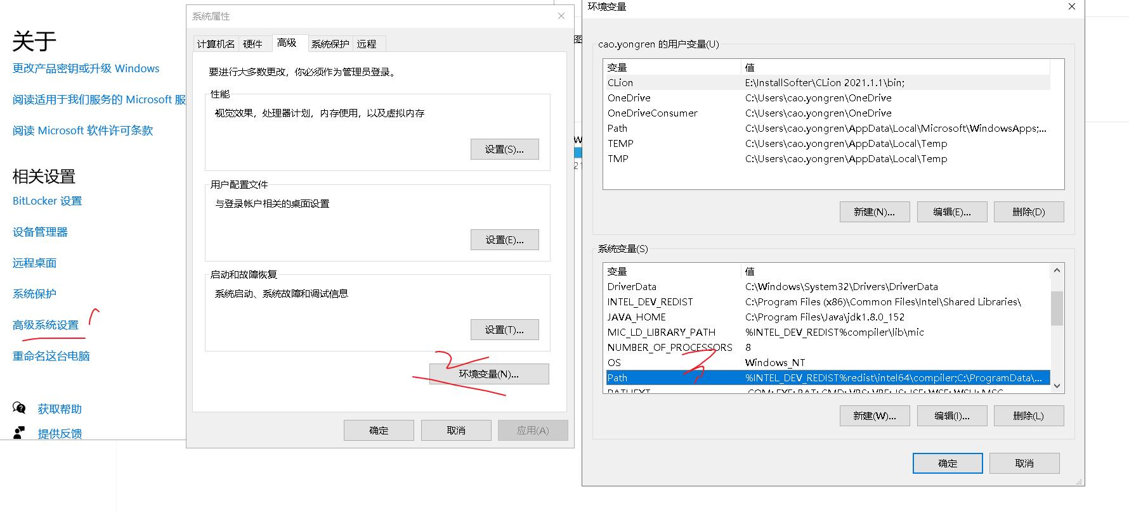Click 提供反馈 link text
The image size is (1129, 513).
pos(60,434)
